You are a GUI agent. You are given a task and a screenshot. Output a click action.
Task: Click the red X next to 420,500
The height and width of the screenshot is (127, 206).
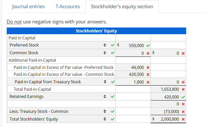click(x=148, y=75)
